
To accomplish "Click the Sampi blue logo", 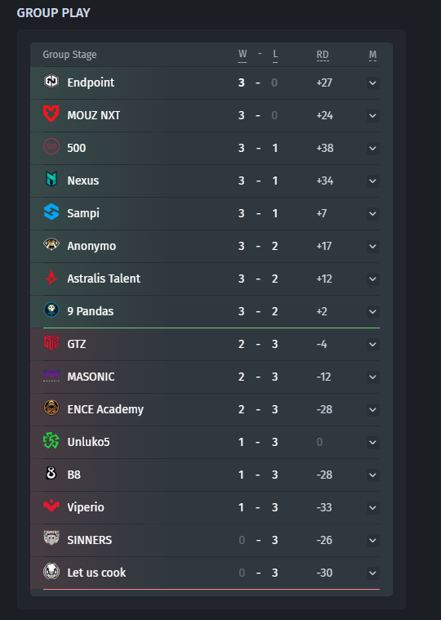I will click(x=51, y=212).
